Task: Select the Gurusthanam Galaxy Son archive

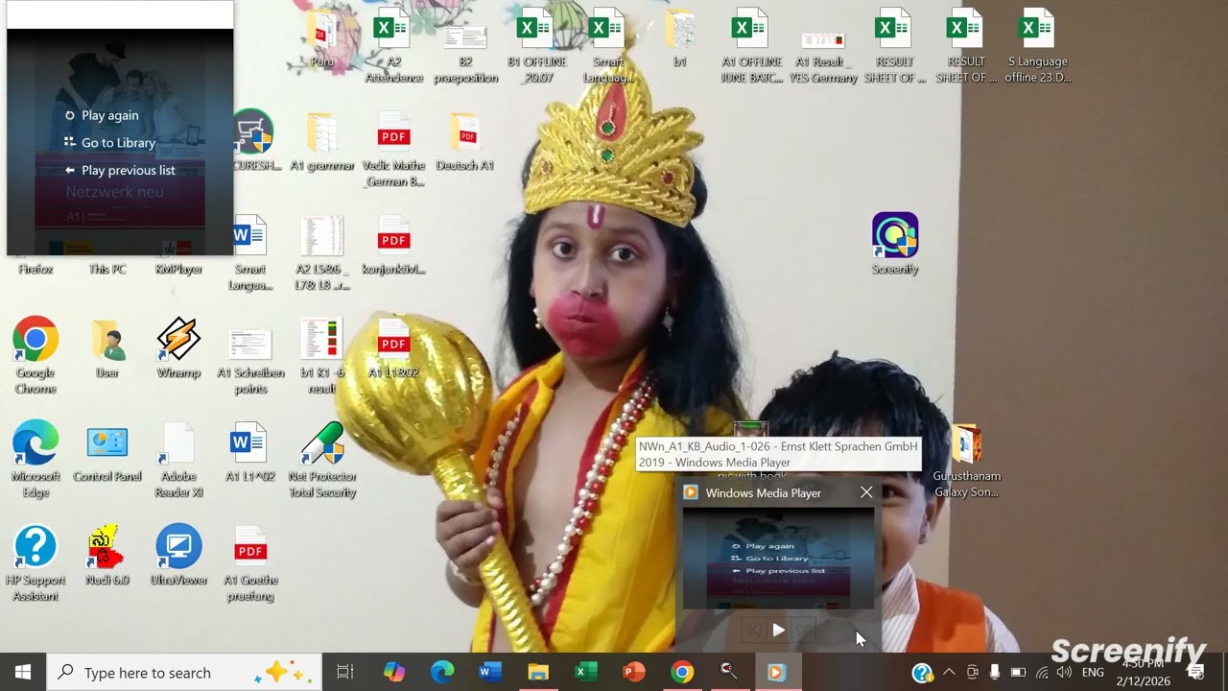Action: coord(967,460)
